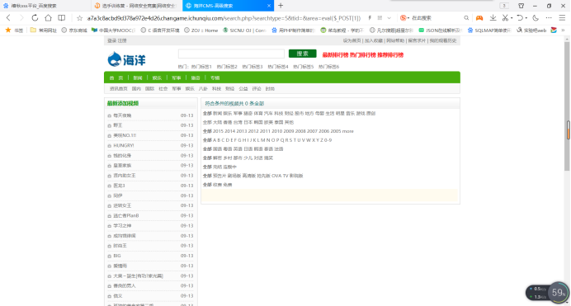571x306 pixels.
Task: Open 娱乐 in green navigation bar
Action: click(157, 78)
